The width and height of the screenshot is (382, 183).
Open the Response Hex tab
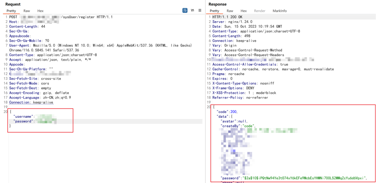coord(244,11)
